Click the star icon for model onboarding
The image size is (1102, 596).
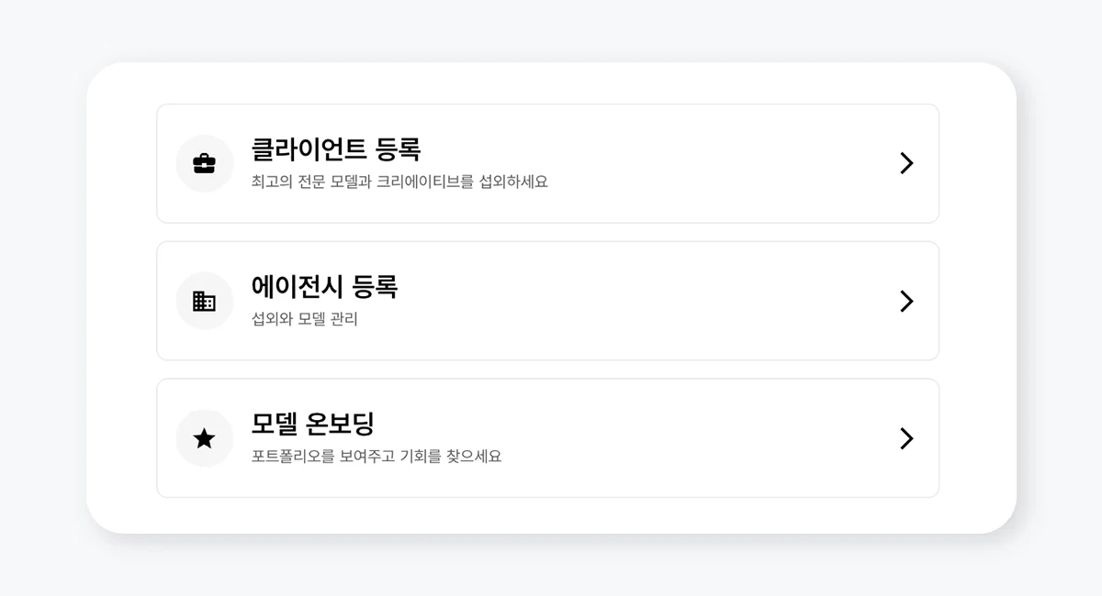204,438
